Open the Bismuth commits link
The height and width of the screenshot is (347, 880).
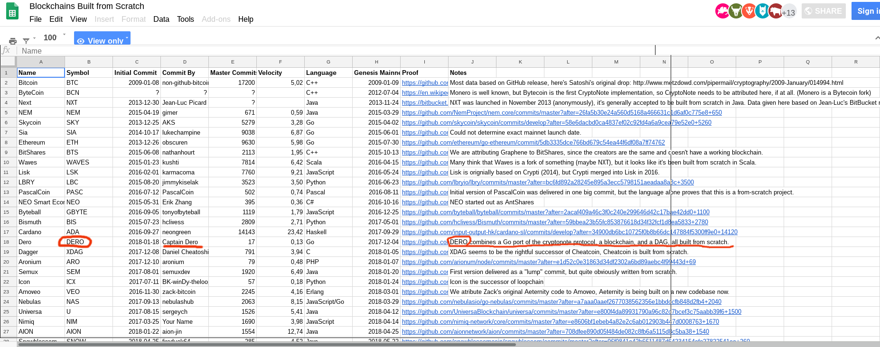555,222
